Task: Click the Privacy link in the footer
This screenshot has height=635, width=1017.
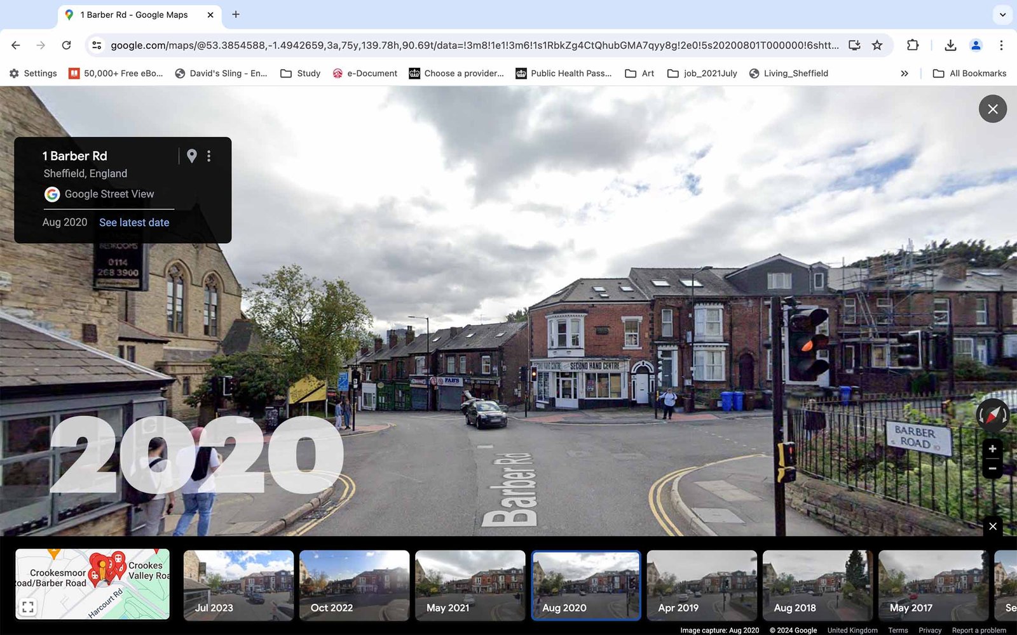Action: click(930, 630)
